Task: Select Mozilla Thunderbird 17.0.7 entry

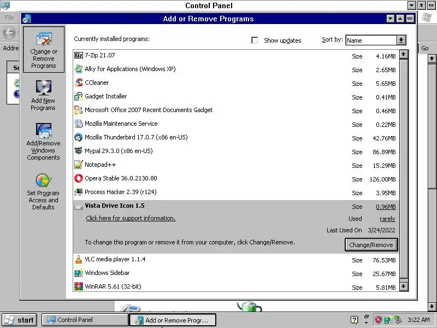Action: click(x=236, y=138)
